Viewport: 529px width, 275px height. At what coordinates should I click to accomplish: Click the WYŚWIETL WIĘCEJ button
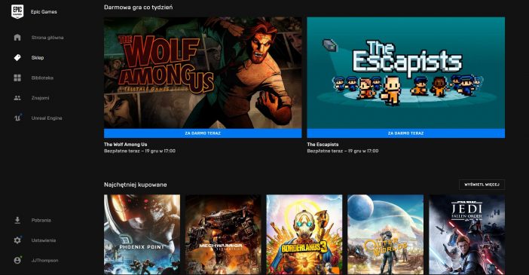tap(482, 185)
